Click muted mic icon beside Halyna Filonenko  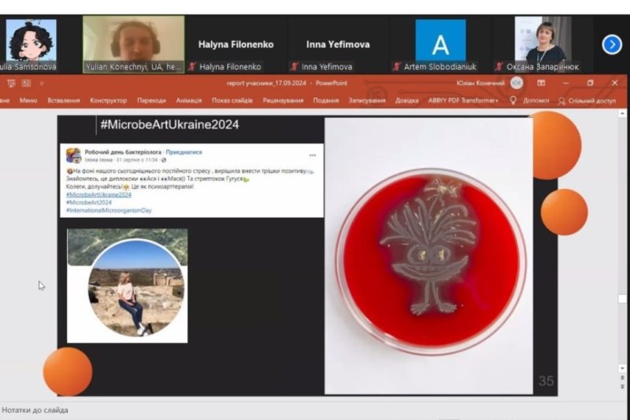point(192,67)
